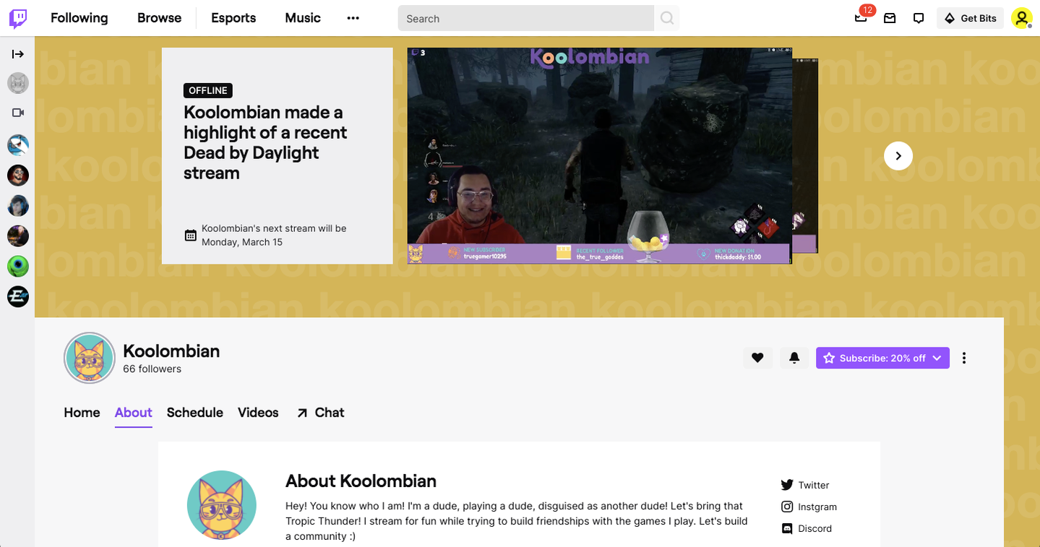Open the blue bird channel avatar in sidebar
Viewport: 1040px width, 547px height.
tap(18, 145)
